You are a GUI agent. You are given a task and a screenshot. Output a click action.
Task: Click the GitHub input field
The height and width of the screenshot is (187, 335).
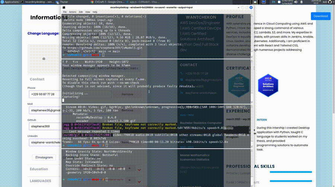click(x=45, y=126)
